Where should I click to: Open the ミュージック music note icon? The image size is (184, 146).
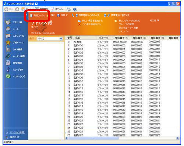click(8, 70)
